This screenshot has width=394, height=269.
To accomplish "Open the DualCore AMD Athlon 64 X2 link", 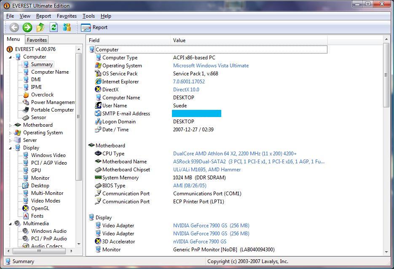I will 235,154.
